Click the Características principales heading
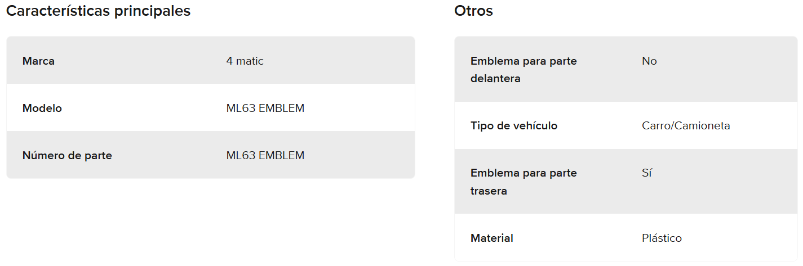This screenshot has height=266, width=803. tap(98, 11)
